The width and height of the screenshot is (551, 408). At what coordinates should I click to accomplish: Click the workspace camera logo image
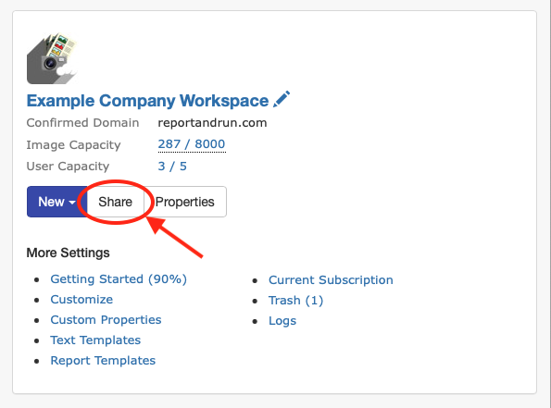52,58
